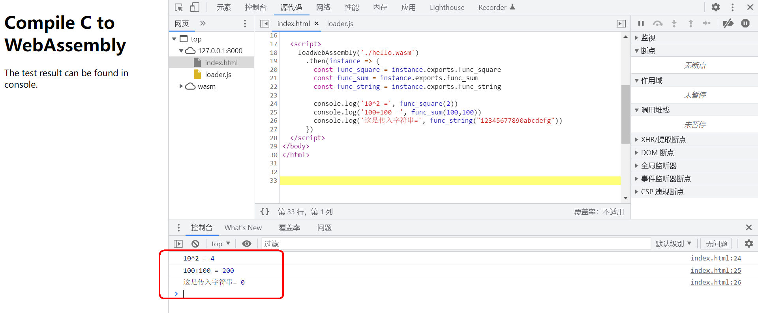Open What's New drawer tab

point(243,228)
